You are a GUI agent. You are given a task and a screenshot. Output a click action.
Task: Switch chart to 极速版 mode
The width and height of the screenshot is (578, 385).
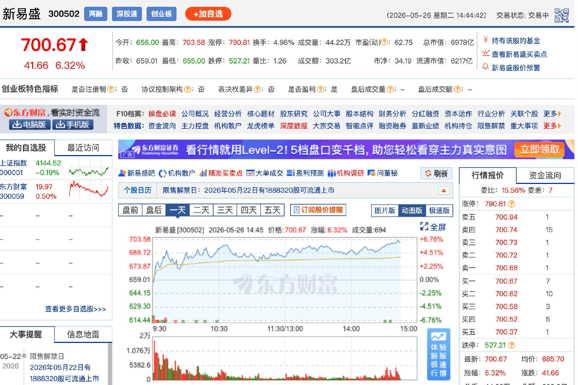point(439,211)
